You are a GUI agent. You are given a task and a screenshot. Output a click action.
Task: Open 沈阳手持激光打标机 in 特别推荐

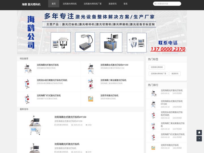[109, 95]
